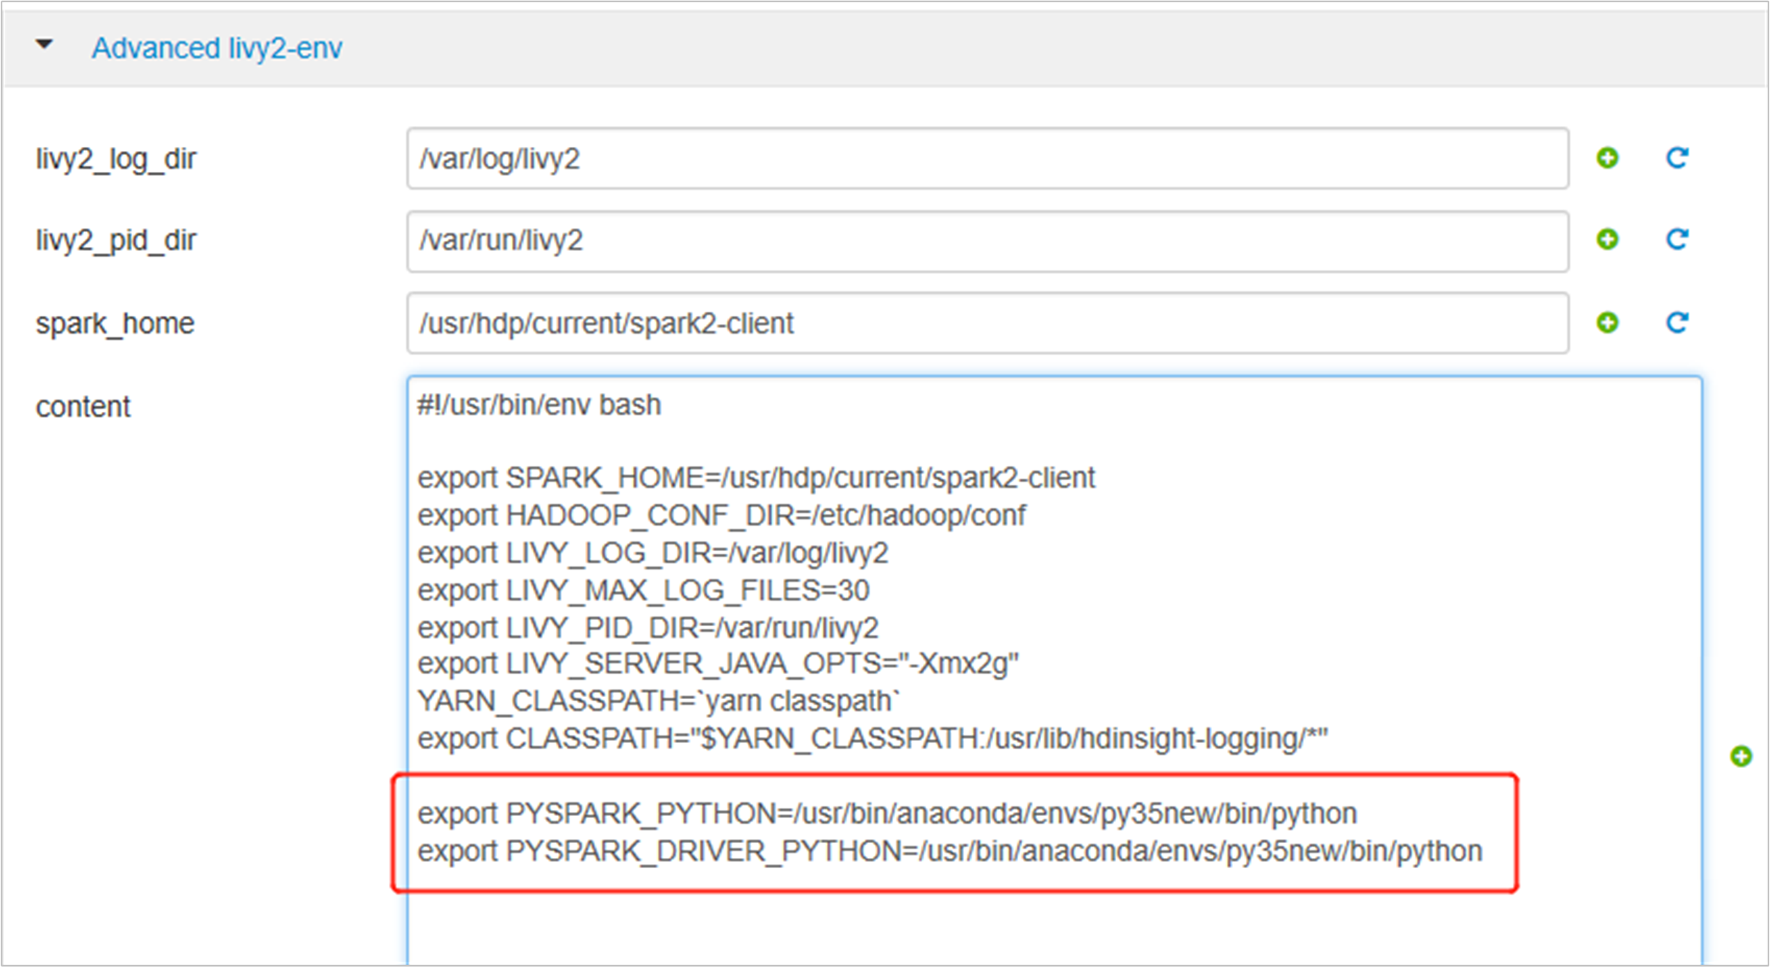Select the content property label

click(x=83, y=407)
